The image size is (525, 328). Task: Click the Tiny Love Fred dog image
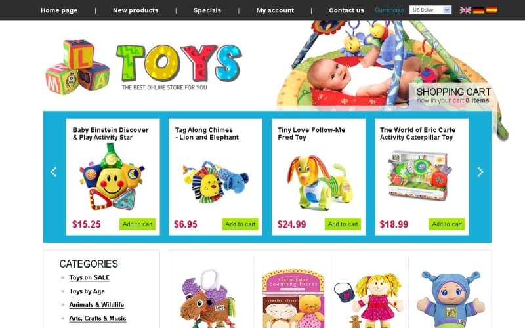(317, 183)
